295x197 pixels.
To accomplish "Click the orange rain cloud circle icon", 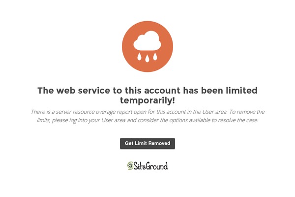I will [x=147, y=46].
